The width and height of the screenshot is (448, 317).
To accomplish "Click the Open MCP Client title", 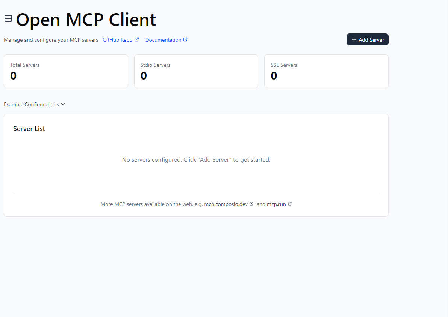I will click(x=86, y=20).
